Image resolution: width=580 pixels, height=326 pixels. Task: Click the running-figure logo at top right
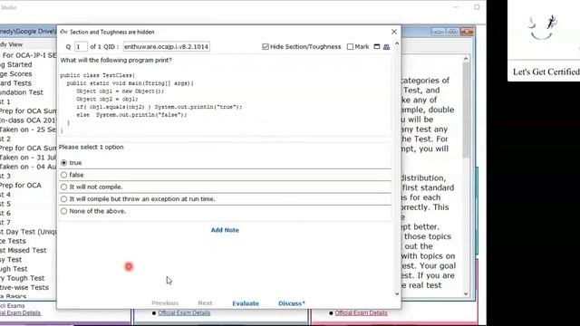552,22
